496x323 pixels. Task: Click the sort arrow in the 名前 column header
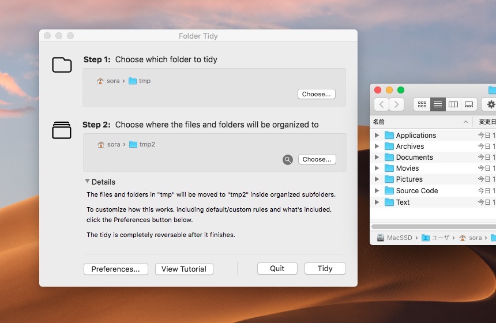click(465, 122)
